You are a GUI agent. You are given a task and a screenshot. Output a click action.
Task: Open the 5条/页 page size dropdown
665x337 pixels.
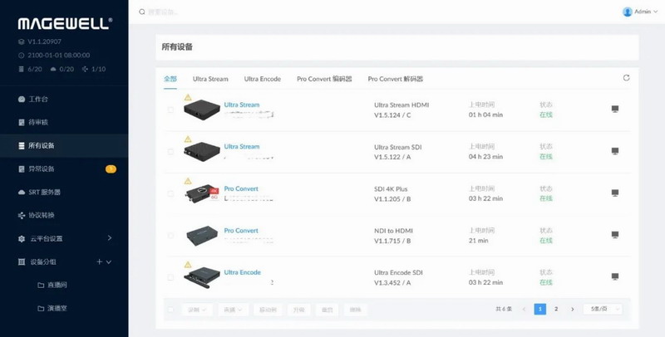pyautogui.click(x=602, y=309)
